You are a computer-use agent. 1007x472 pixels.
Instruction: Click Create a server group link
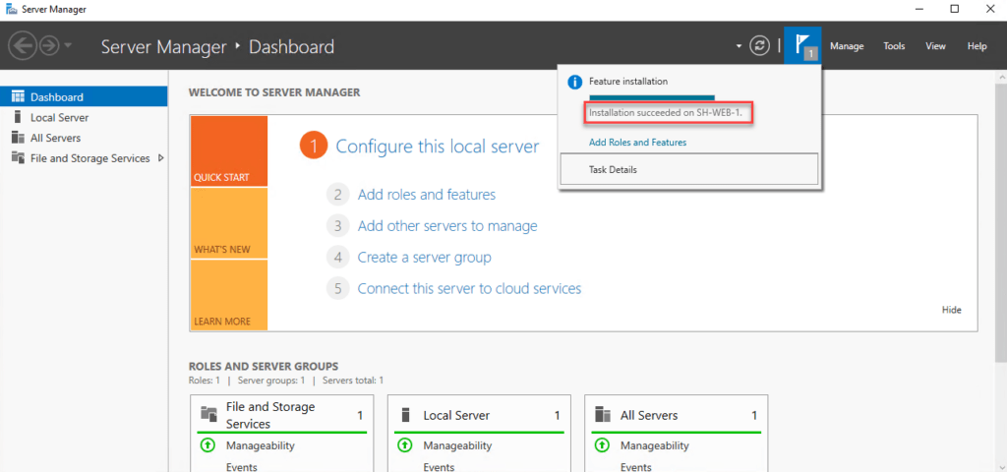point(425,258)
